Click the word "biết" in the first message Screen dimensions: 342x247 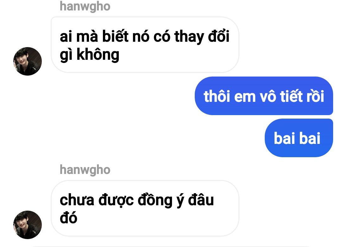click(x=115, y=36)
